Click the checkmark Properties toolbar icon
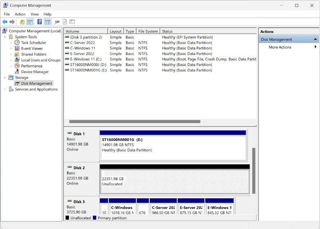Screen dimensions: 320x229 tap(65, 22)
